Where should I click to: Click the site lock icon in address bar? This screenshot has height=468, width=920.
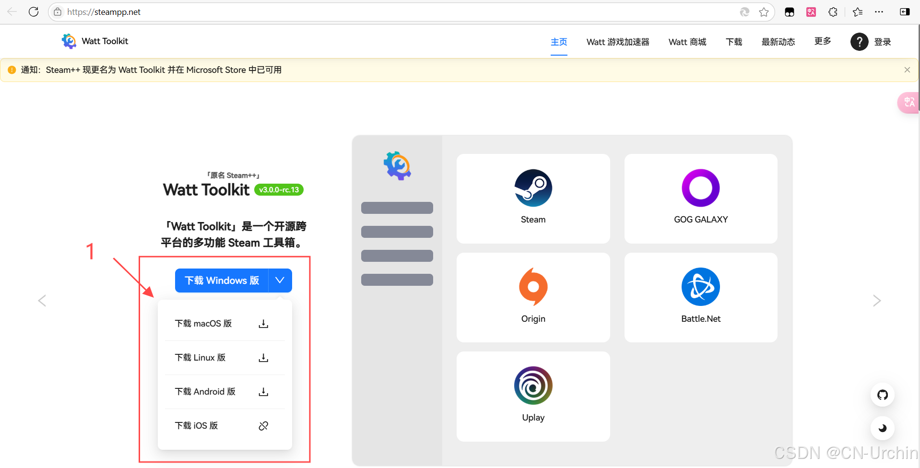click(x=58, y=12)
